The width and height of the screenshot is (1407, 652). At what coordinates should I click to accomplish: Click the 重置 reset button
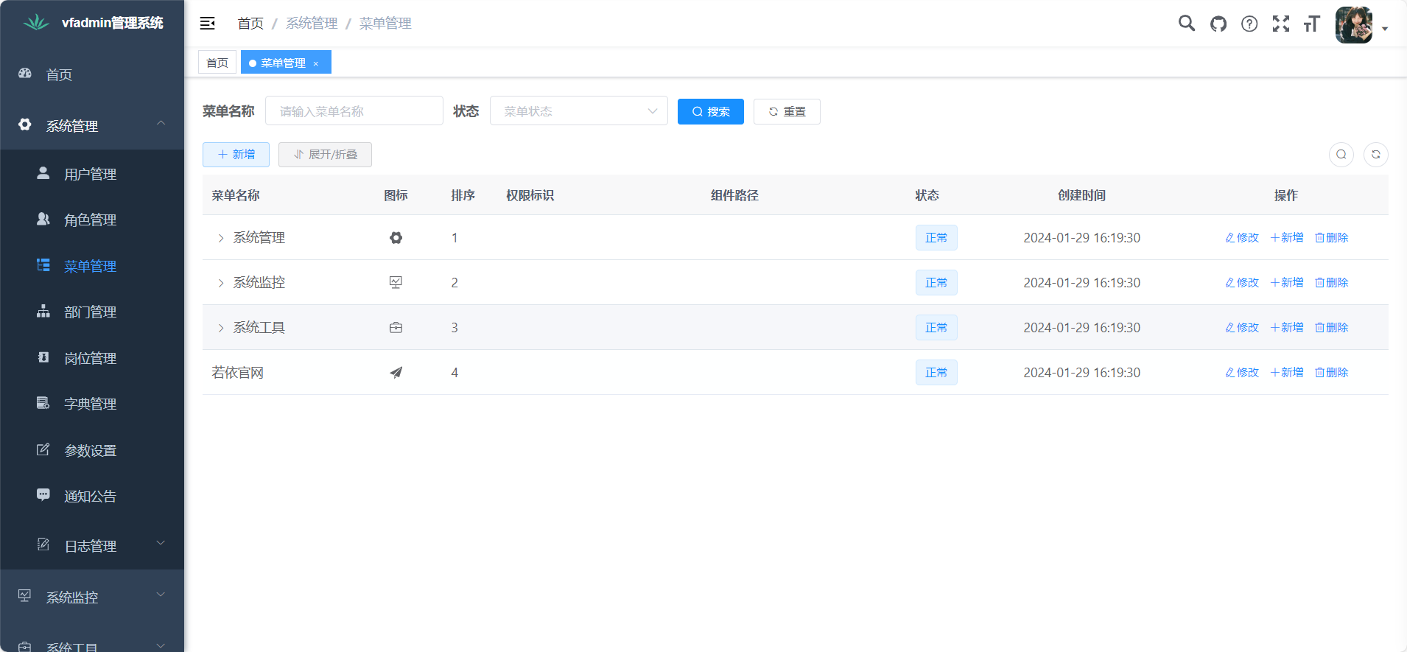click(787, 112)
